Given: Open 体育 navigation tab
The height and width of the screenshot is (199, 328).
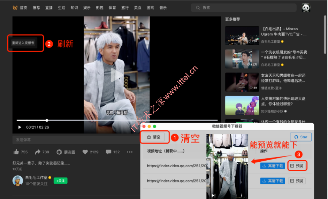Looking at the screenshot, I should click(112, 8).
